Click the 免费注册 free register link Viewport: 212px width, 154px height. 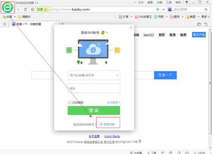(108, 124)
